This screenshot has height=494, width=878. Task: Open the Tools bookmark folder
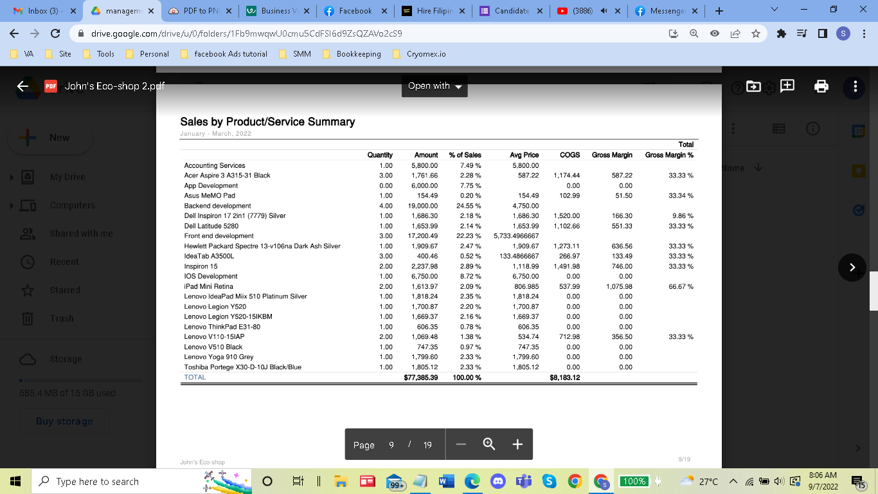pyautogui.click(x=98, y=54)
